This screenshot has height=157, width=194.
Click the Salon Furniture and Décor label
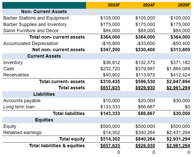[31, 31]
